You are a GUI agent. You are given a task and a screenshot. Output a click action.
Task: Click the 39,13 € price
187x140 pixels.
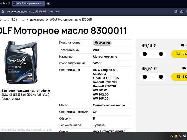[149, 46]
